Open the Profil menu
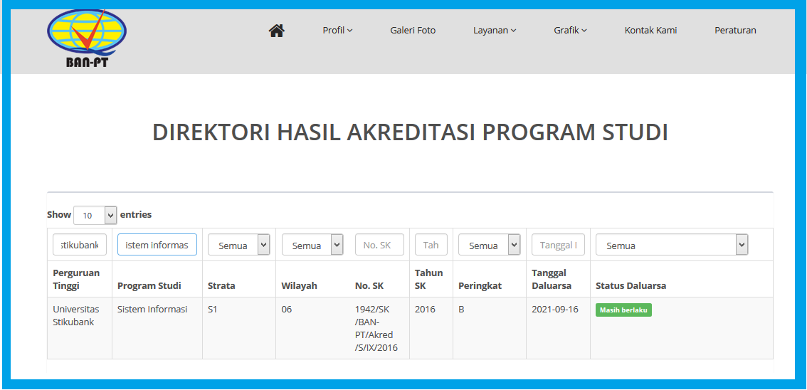 tap(337, 31)
